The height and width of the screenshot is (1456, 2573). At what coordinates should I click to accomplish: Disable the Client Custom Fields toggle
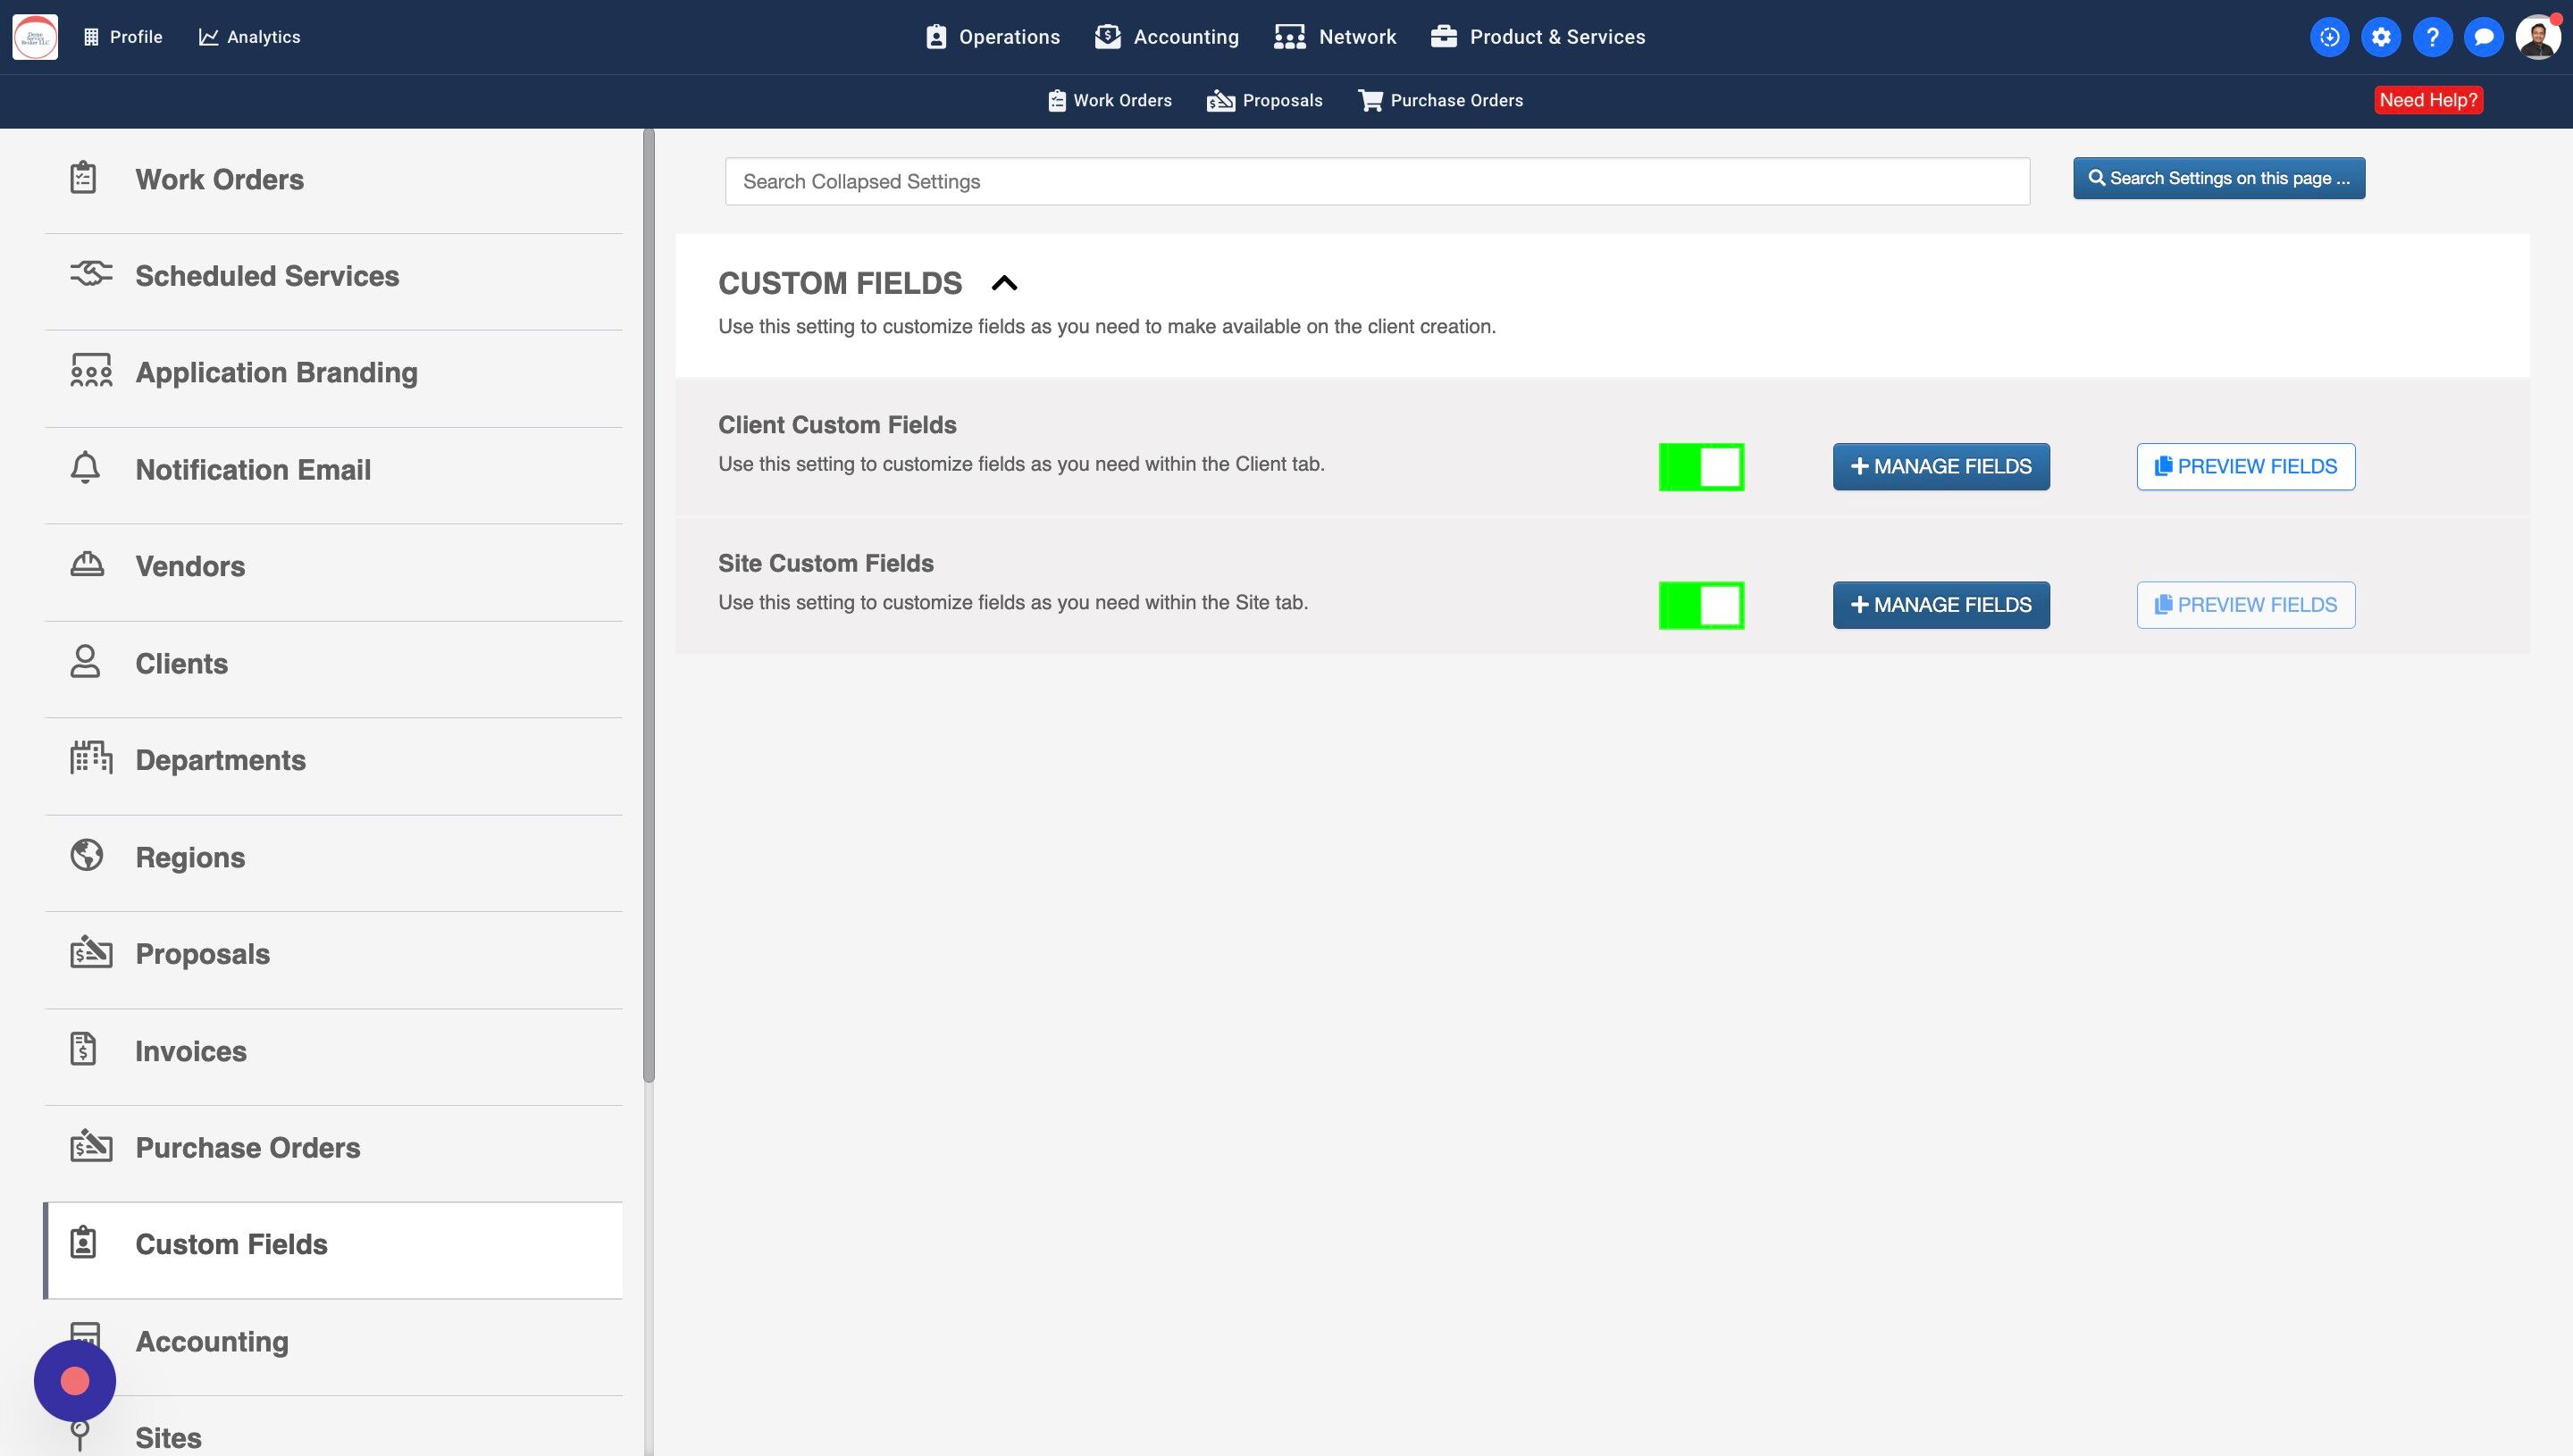1701,467
